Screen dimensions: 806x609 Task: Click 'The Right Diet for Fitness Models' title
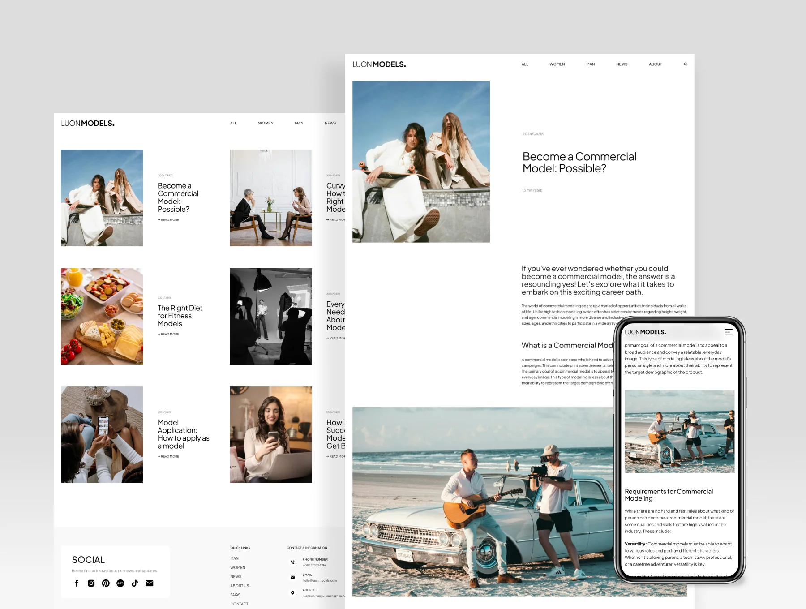point(180,316)
